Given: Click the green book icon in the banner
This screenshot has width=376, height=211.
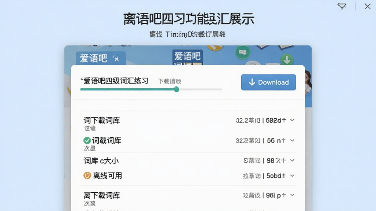Looking at the screenshot, I should click(243, 52).
